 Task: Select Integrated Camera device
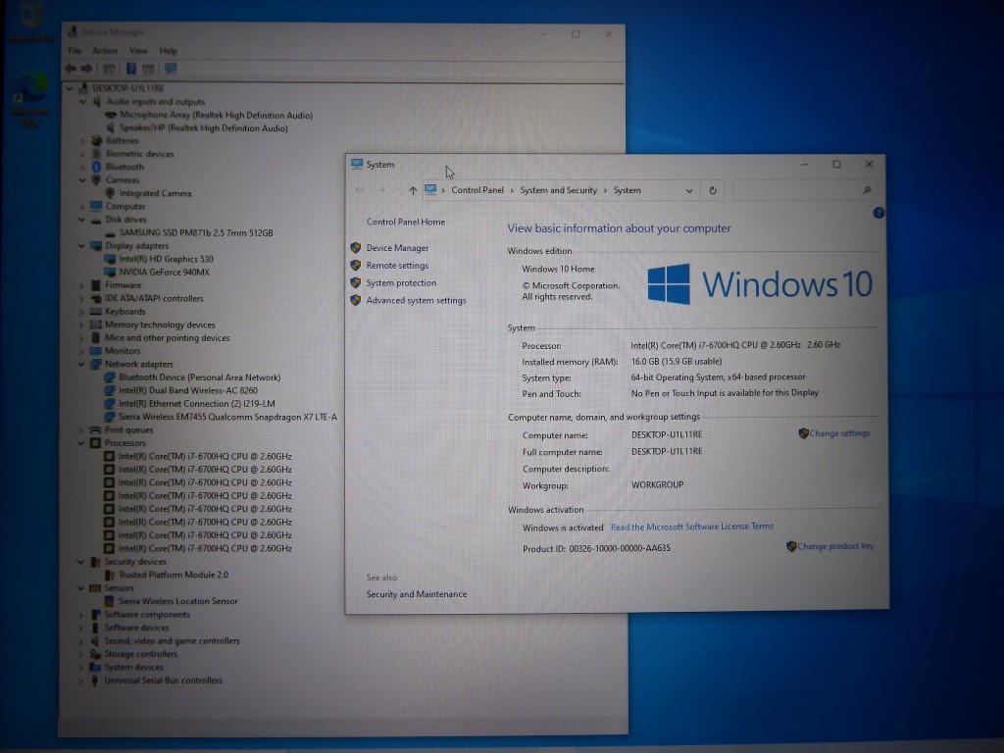(155, 193)
